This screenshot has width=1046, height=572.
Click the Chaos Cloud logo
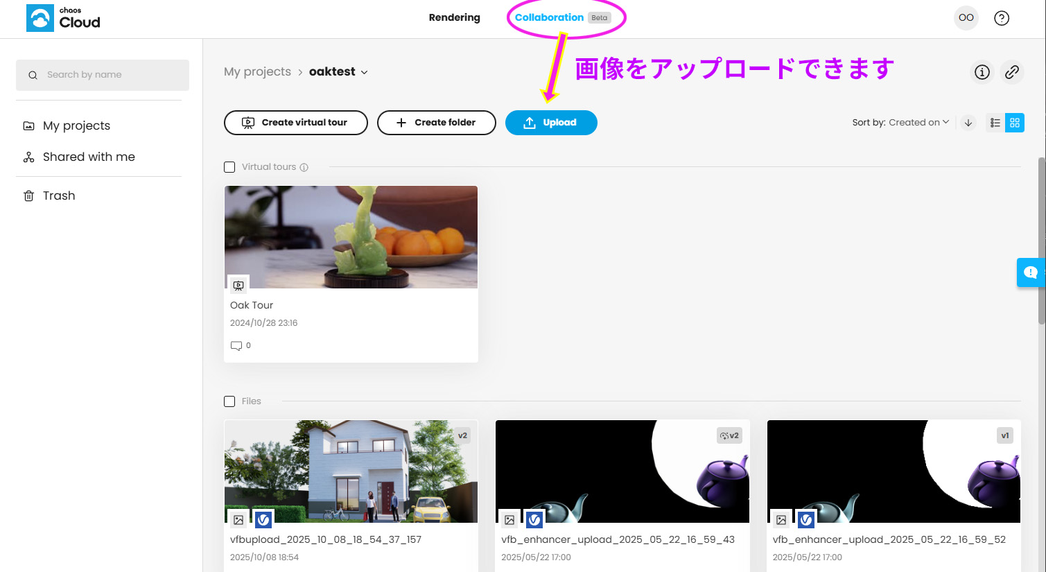63,18
